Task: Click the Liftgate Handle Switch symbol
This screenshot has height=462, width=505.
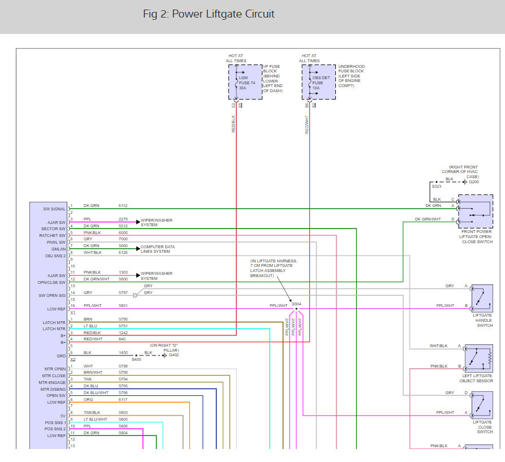Action: tap(482, 299)
